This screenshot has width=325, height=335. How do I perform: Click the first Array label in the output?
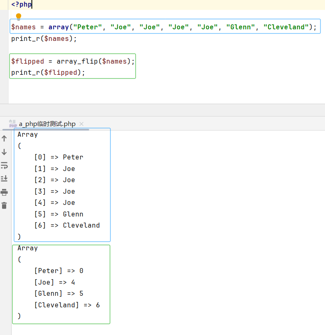point(28,135)
